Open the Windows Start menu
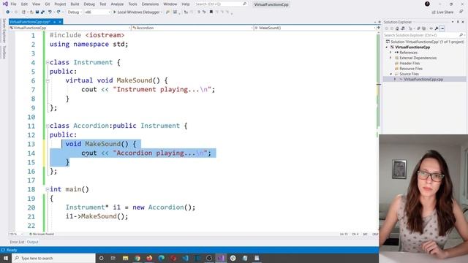 [x=6, y=258]
